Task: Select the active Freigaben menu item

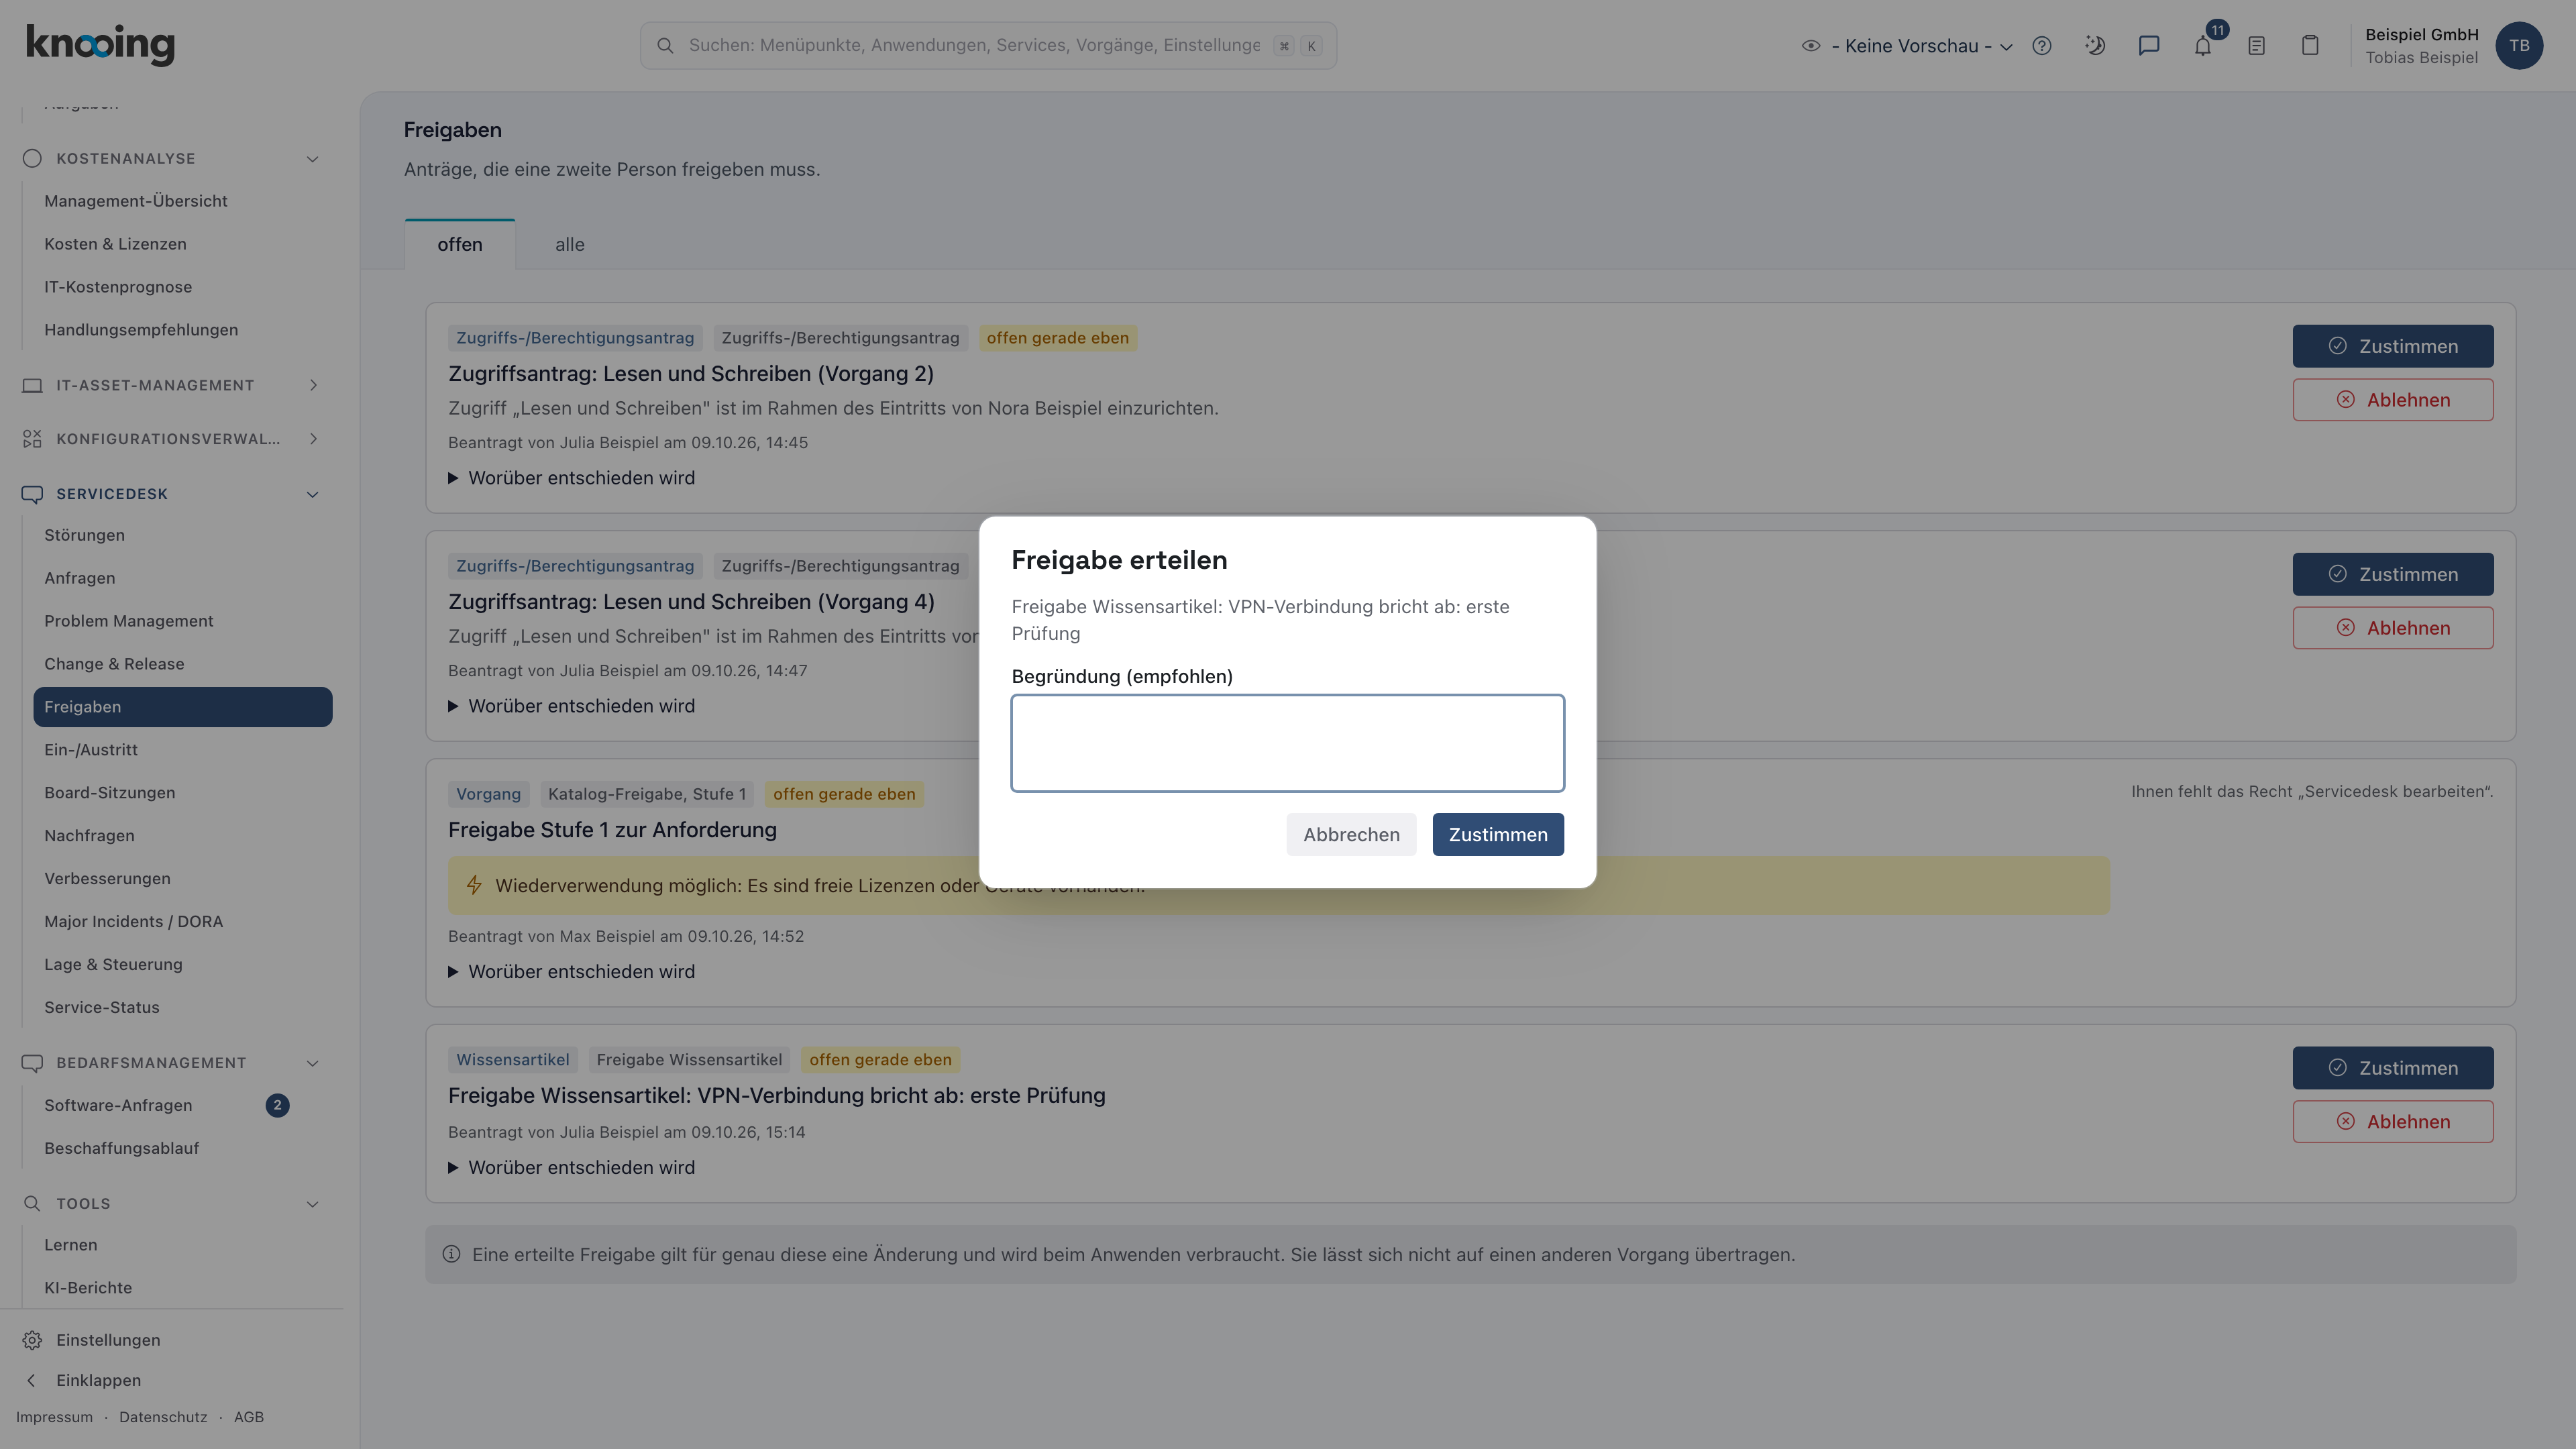Action: pos(182,707)
